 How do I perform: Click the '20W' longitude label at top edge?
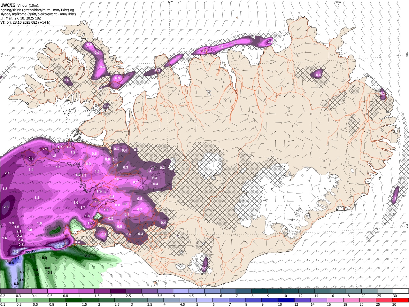point(170,2)
